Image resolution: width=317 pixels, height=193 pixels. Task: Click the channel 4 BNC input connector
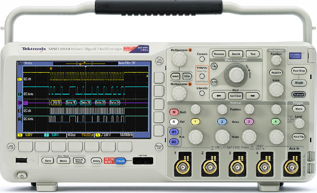click(x=265, y=168)
